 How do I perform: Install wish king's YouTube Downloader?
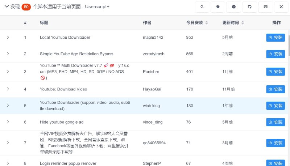[275, 106]
